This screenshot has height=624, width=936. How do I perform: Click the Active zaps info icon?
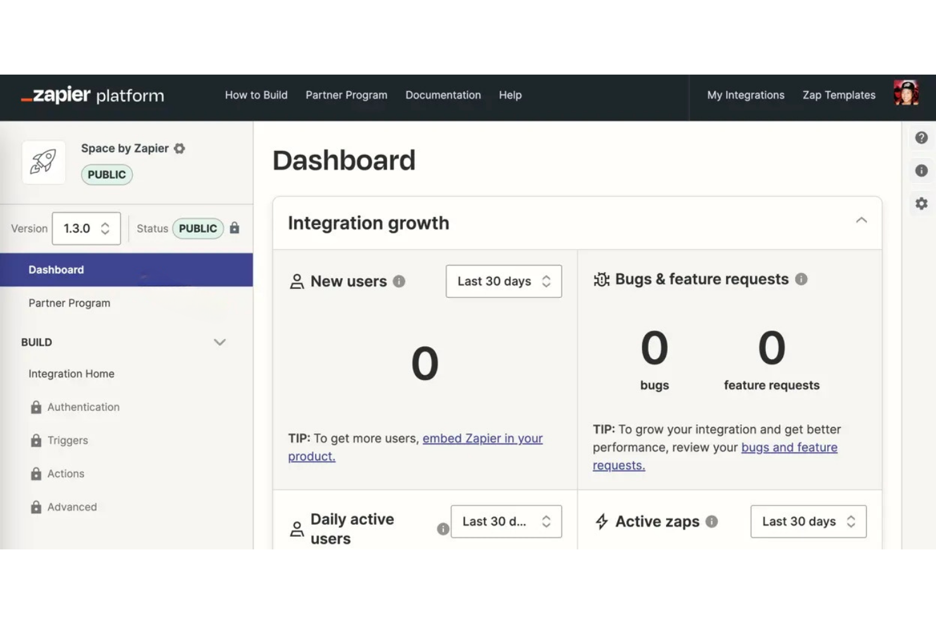(711, 522)
